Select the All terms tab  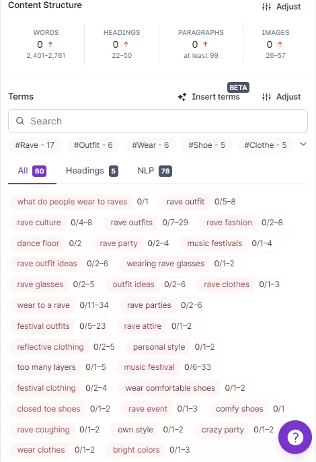[x=32, y=171]
